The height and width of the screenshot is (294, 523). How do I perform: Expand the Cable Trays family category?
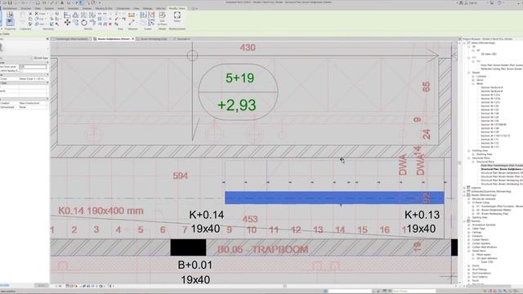(x=469, y=229)
